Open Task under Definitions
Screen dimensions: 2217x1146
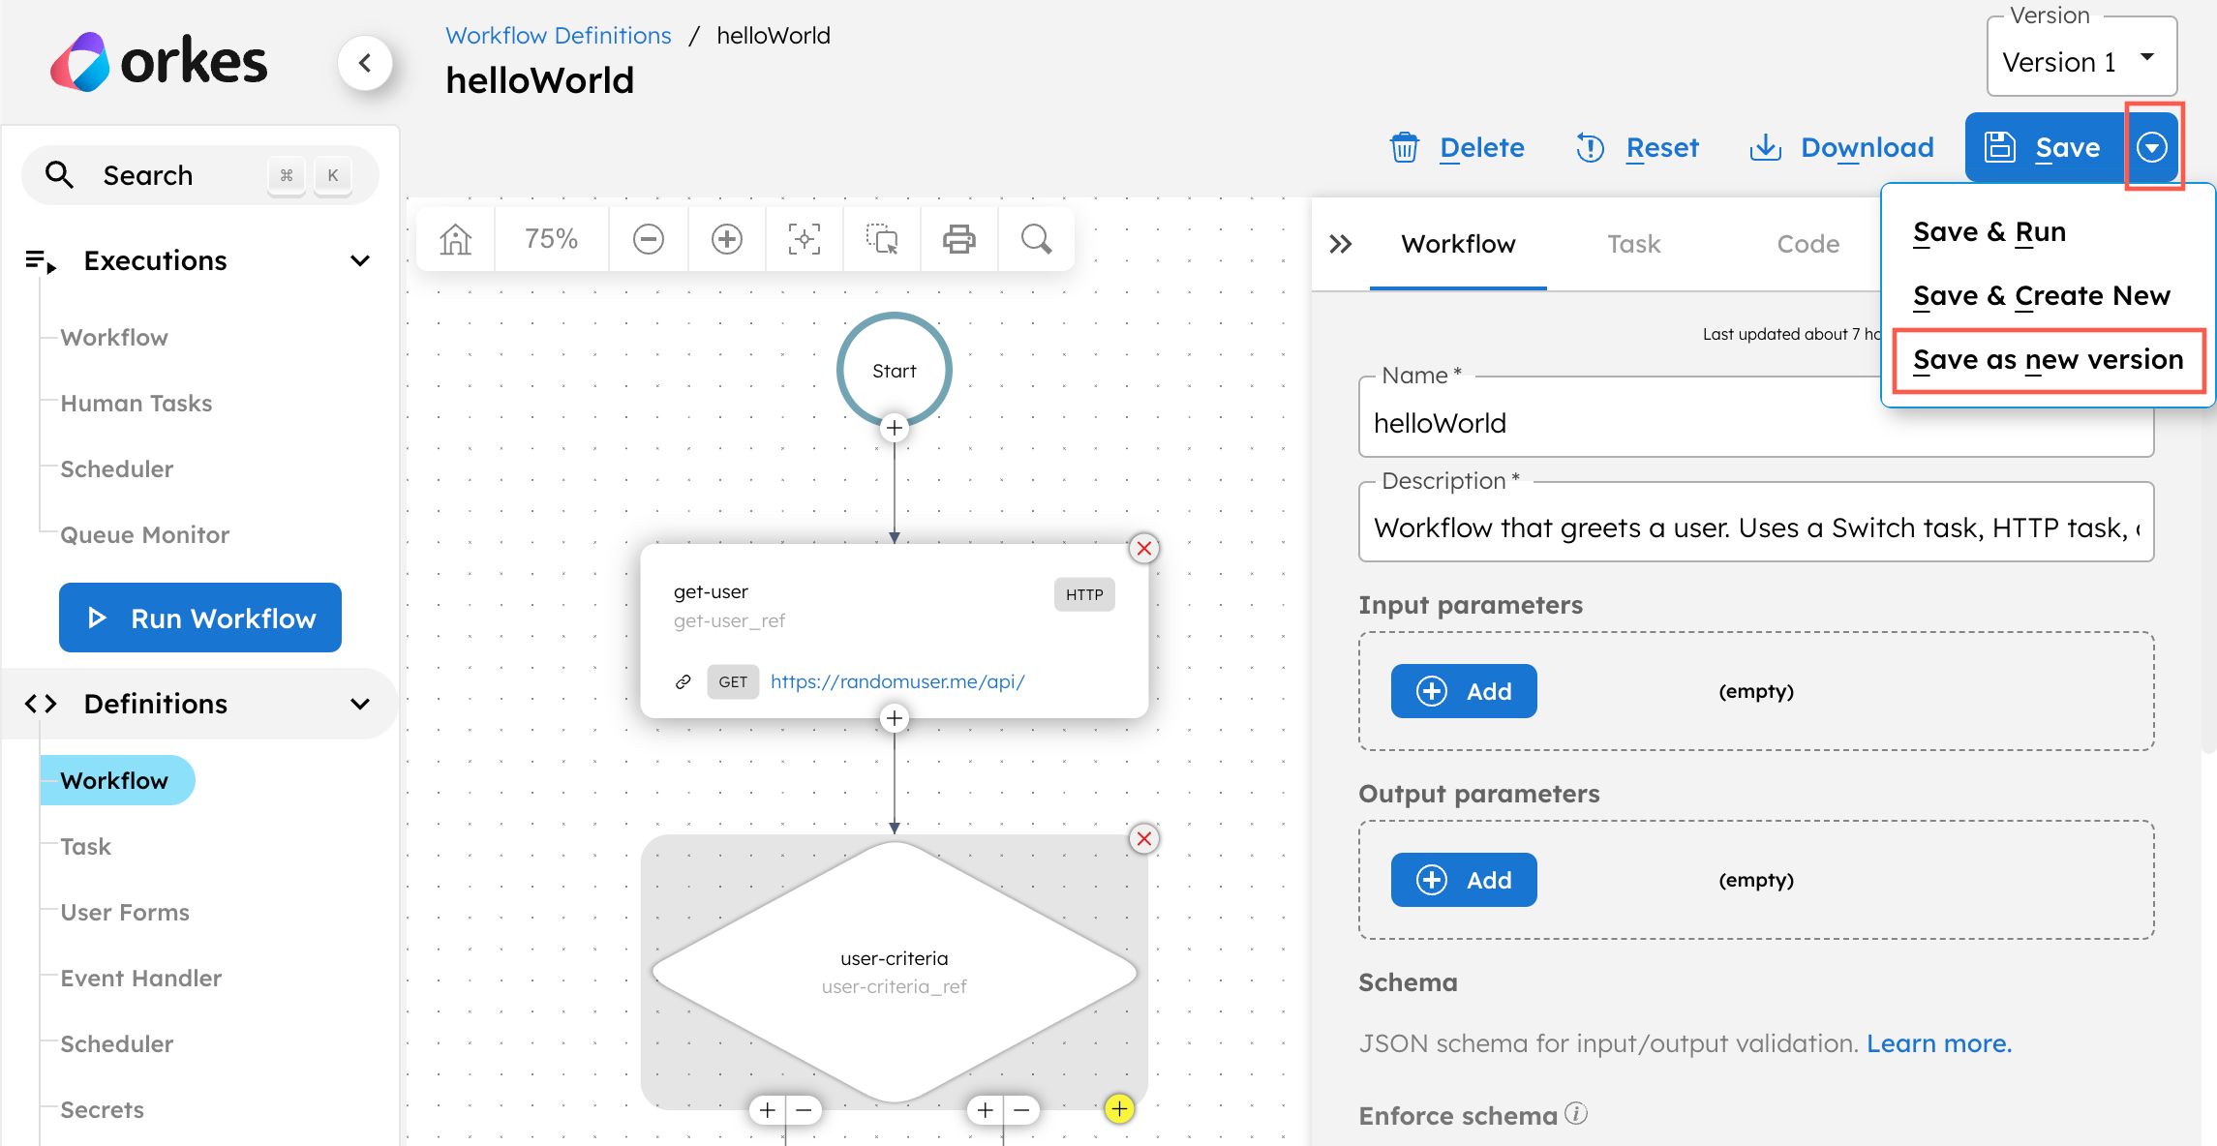(x=86, y=847)
